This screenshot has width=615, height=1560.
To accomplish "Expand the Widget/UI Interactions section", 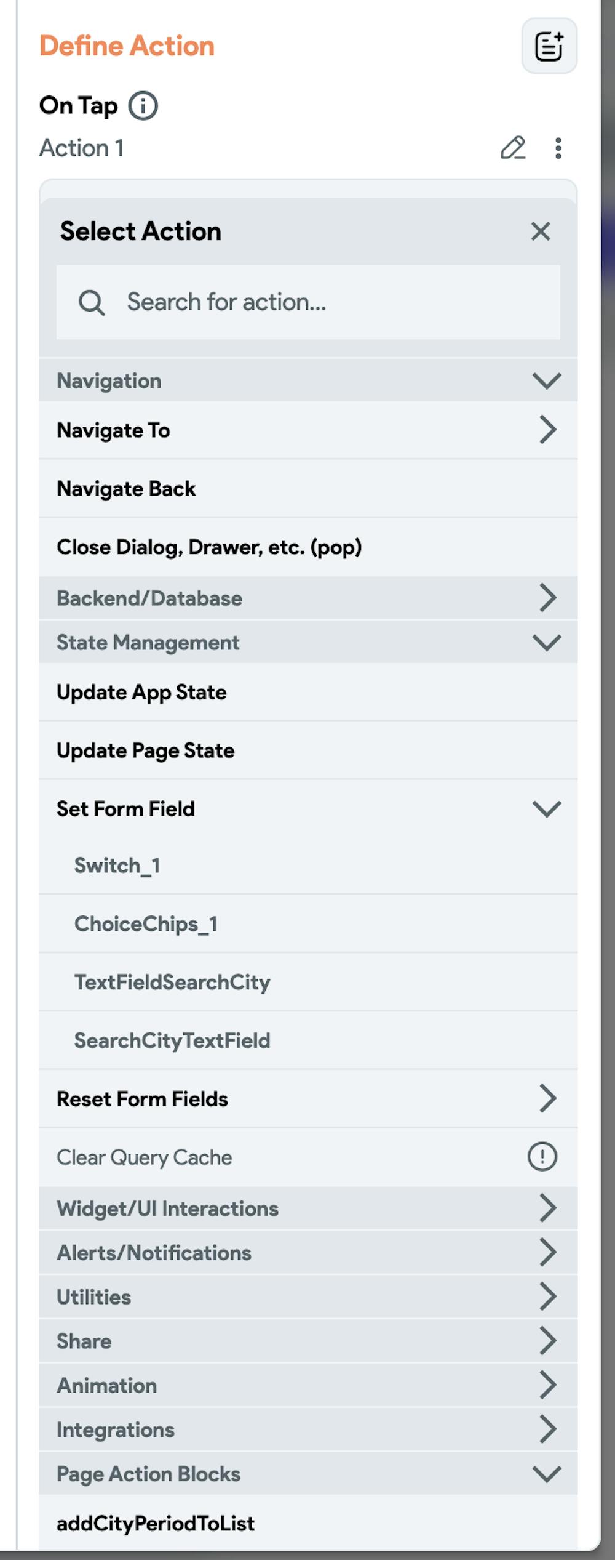I will [547, 1208].
